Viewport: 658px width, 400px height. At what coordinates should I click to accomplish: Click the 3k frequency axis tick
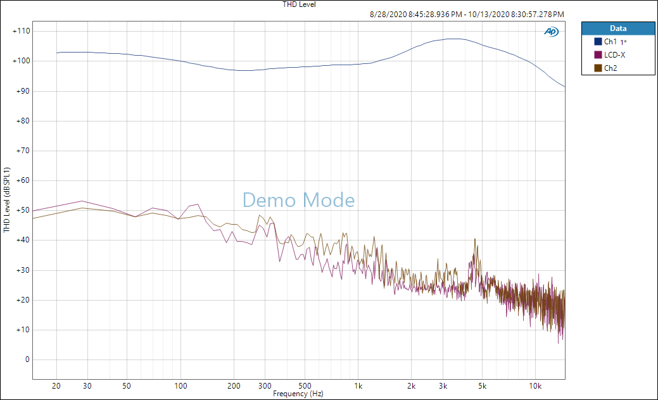[x=443, y=385]
